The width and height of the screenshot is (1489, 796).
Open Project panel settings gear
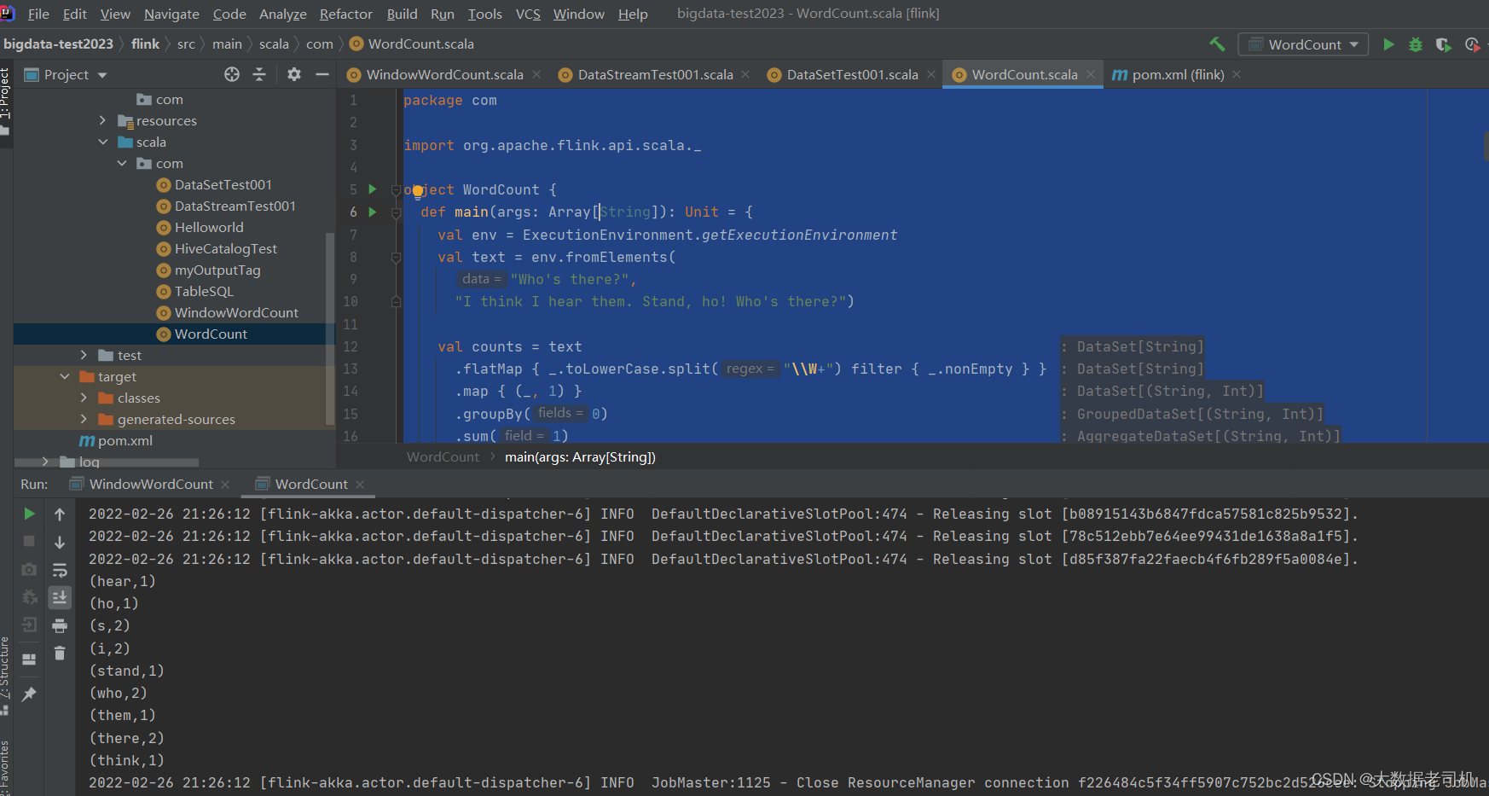[x=294, y=75]
